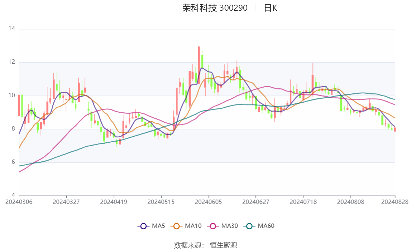Click the data source text 数据来源：恒生聚源
This screenshot has height=250, width=411.
(206, 245)
